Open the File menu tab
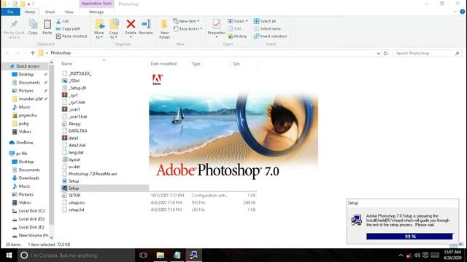 (10, 12)
